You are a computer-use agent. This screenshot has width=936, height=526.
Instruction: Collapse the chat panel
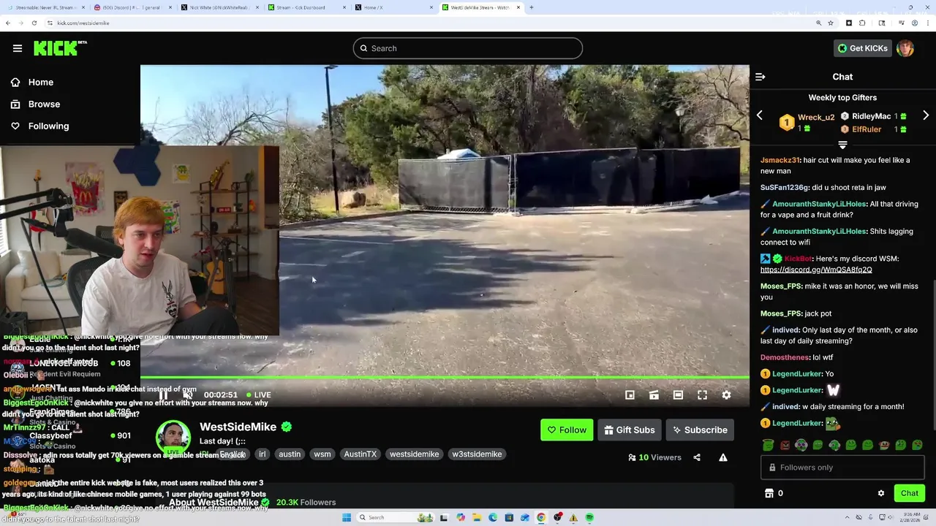[760, 77]
